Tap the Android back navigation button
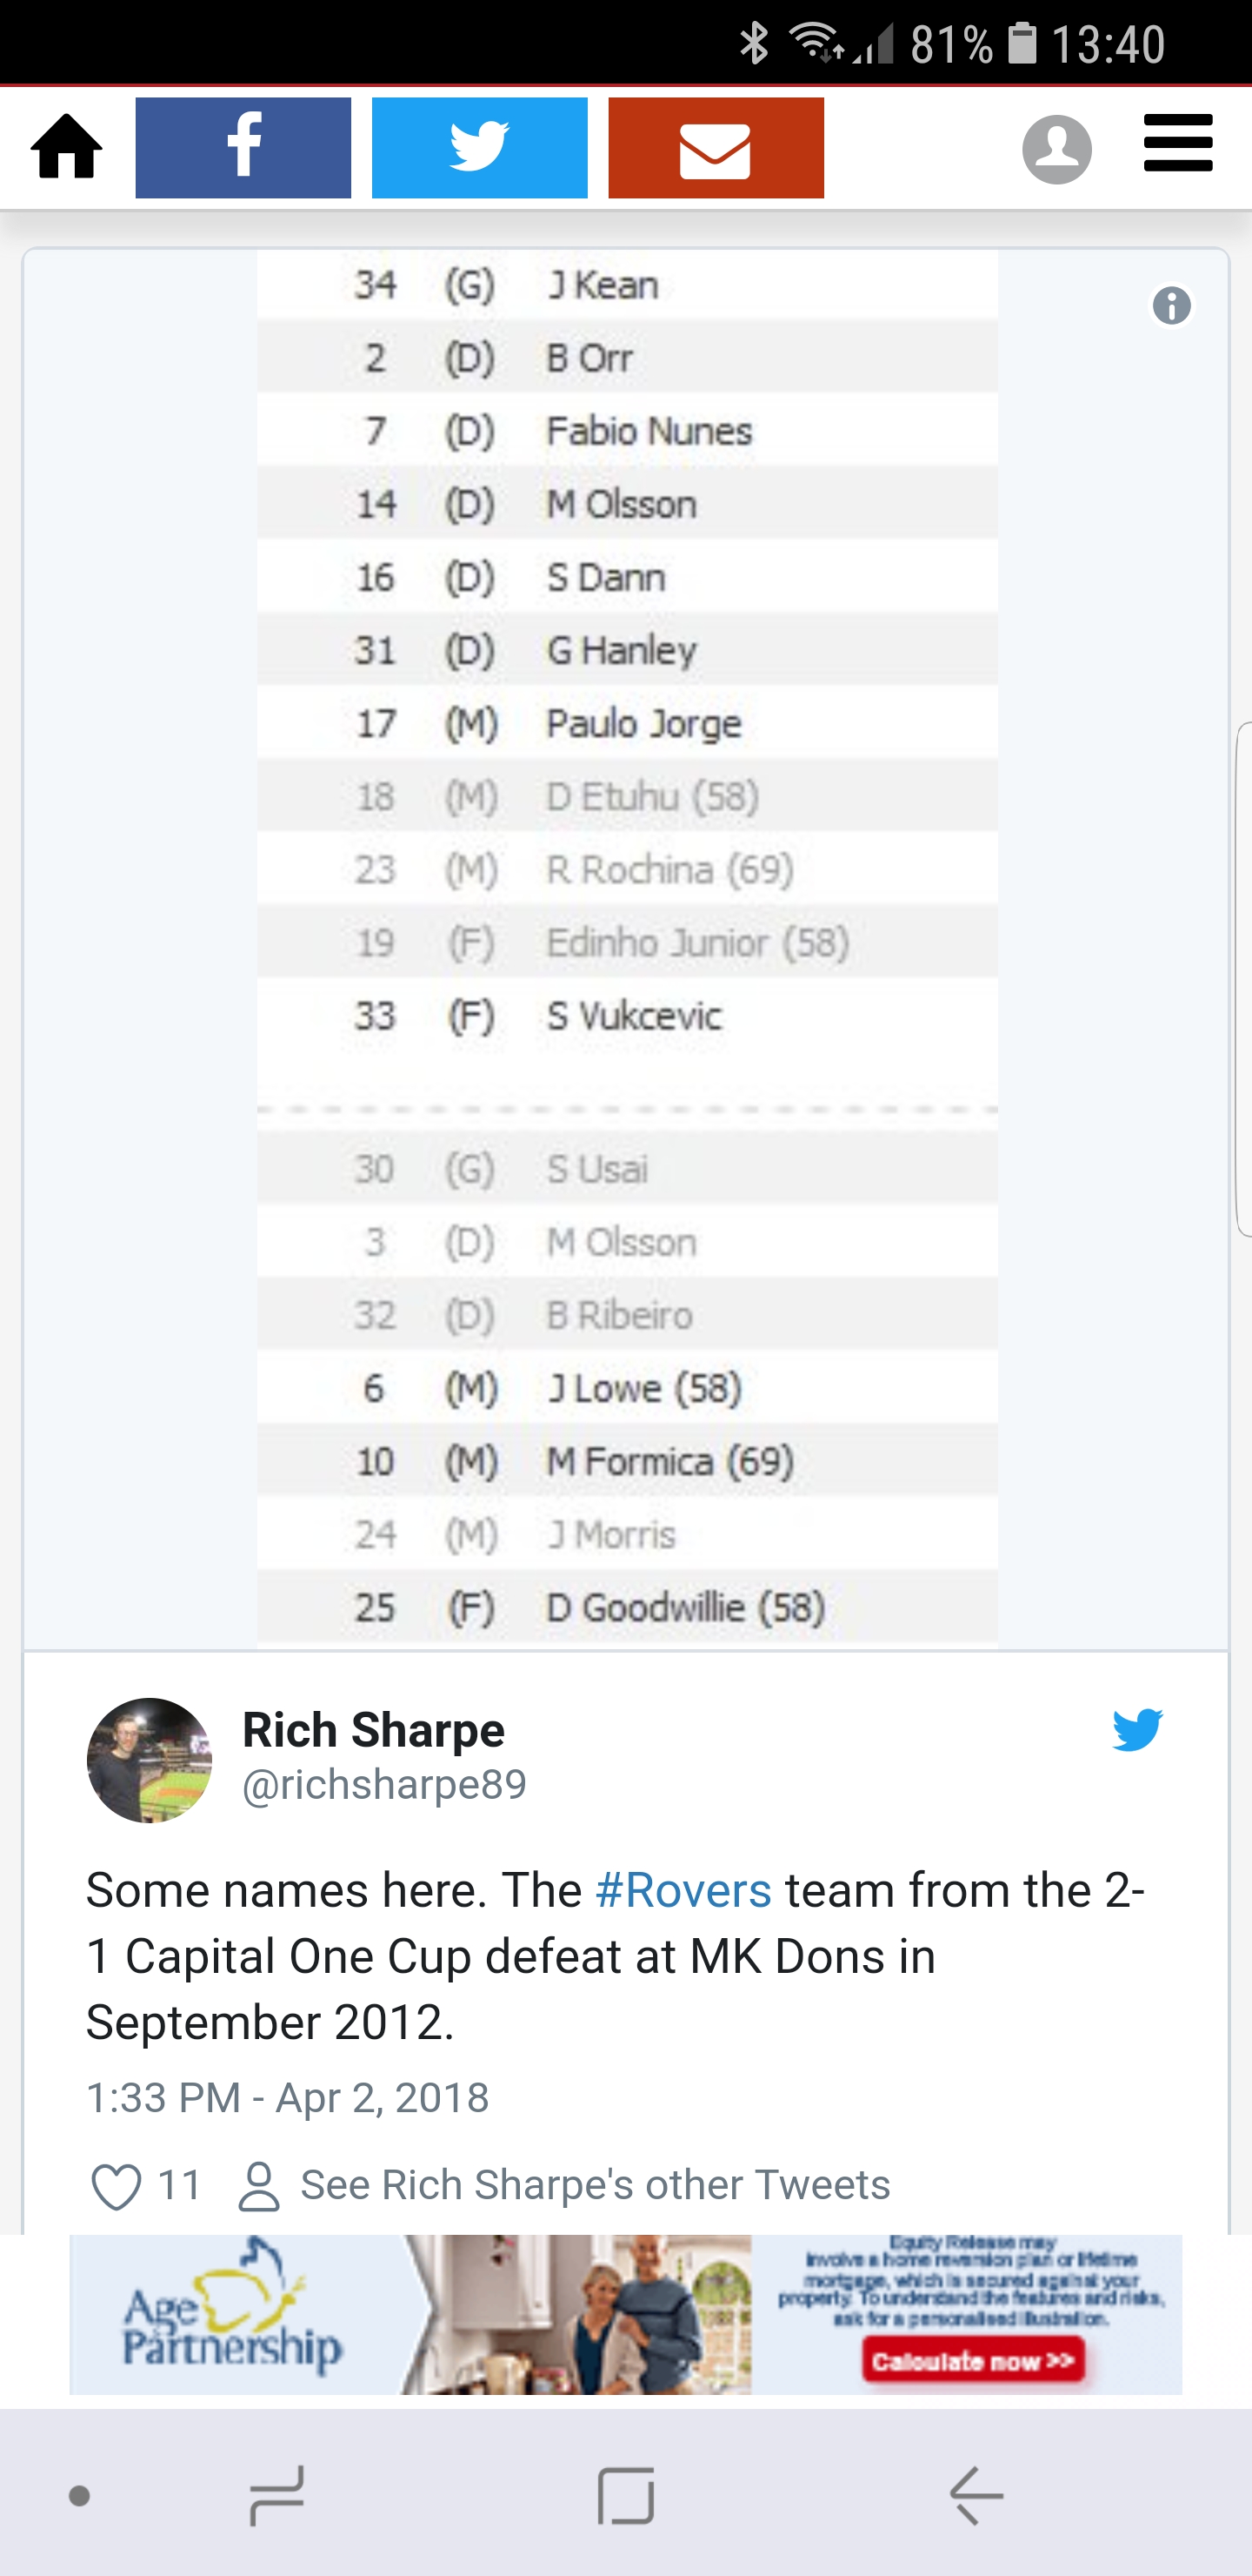Image resolution: width=1252 pixels, height=2576 pixels. (976, 2496)
